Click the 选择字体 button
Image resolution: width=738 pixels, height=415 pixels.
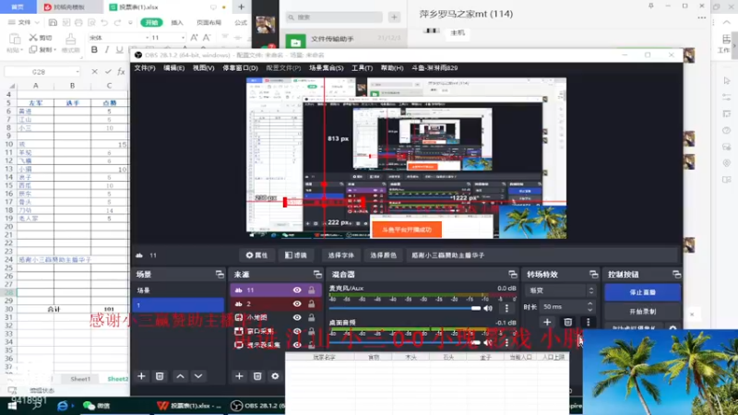click(x=340, y=255)
